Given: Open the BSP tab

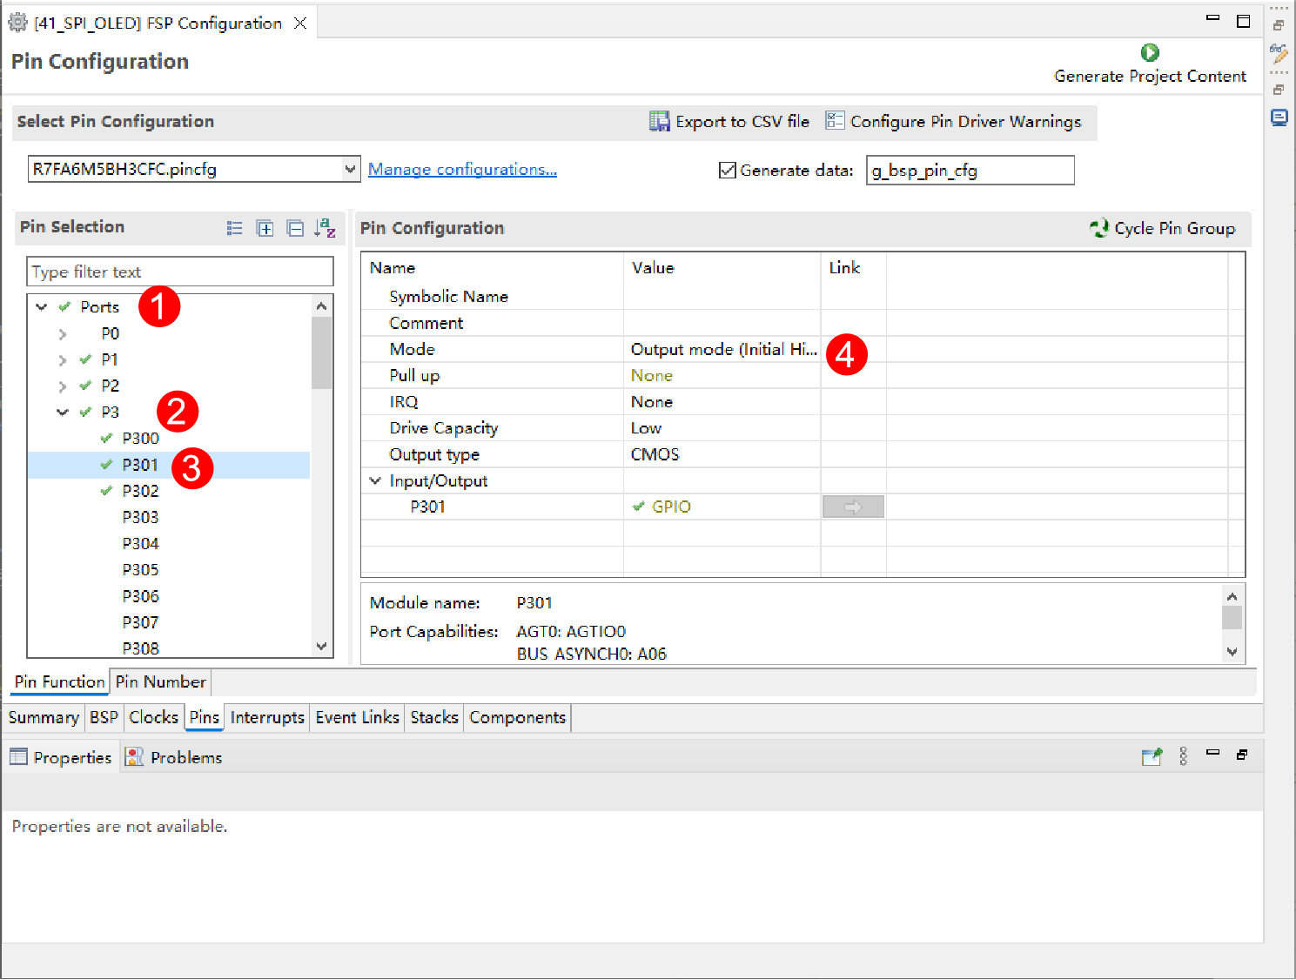Looking at the screenshot, I should [104, 717].
